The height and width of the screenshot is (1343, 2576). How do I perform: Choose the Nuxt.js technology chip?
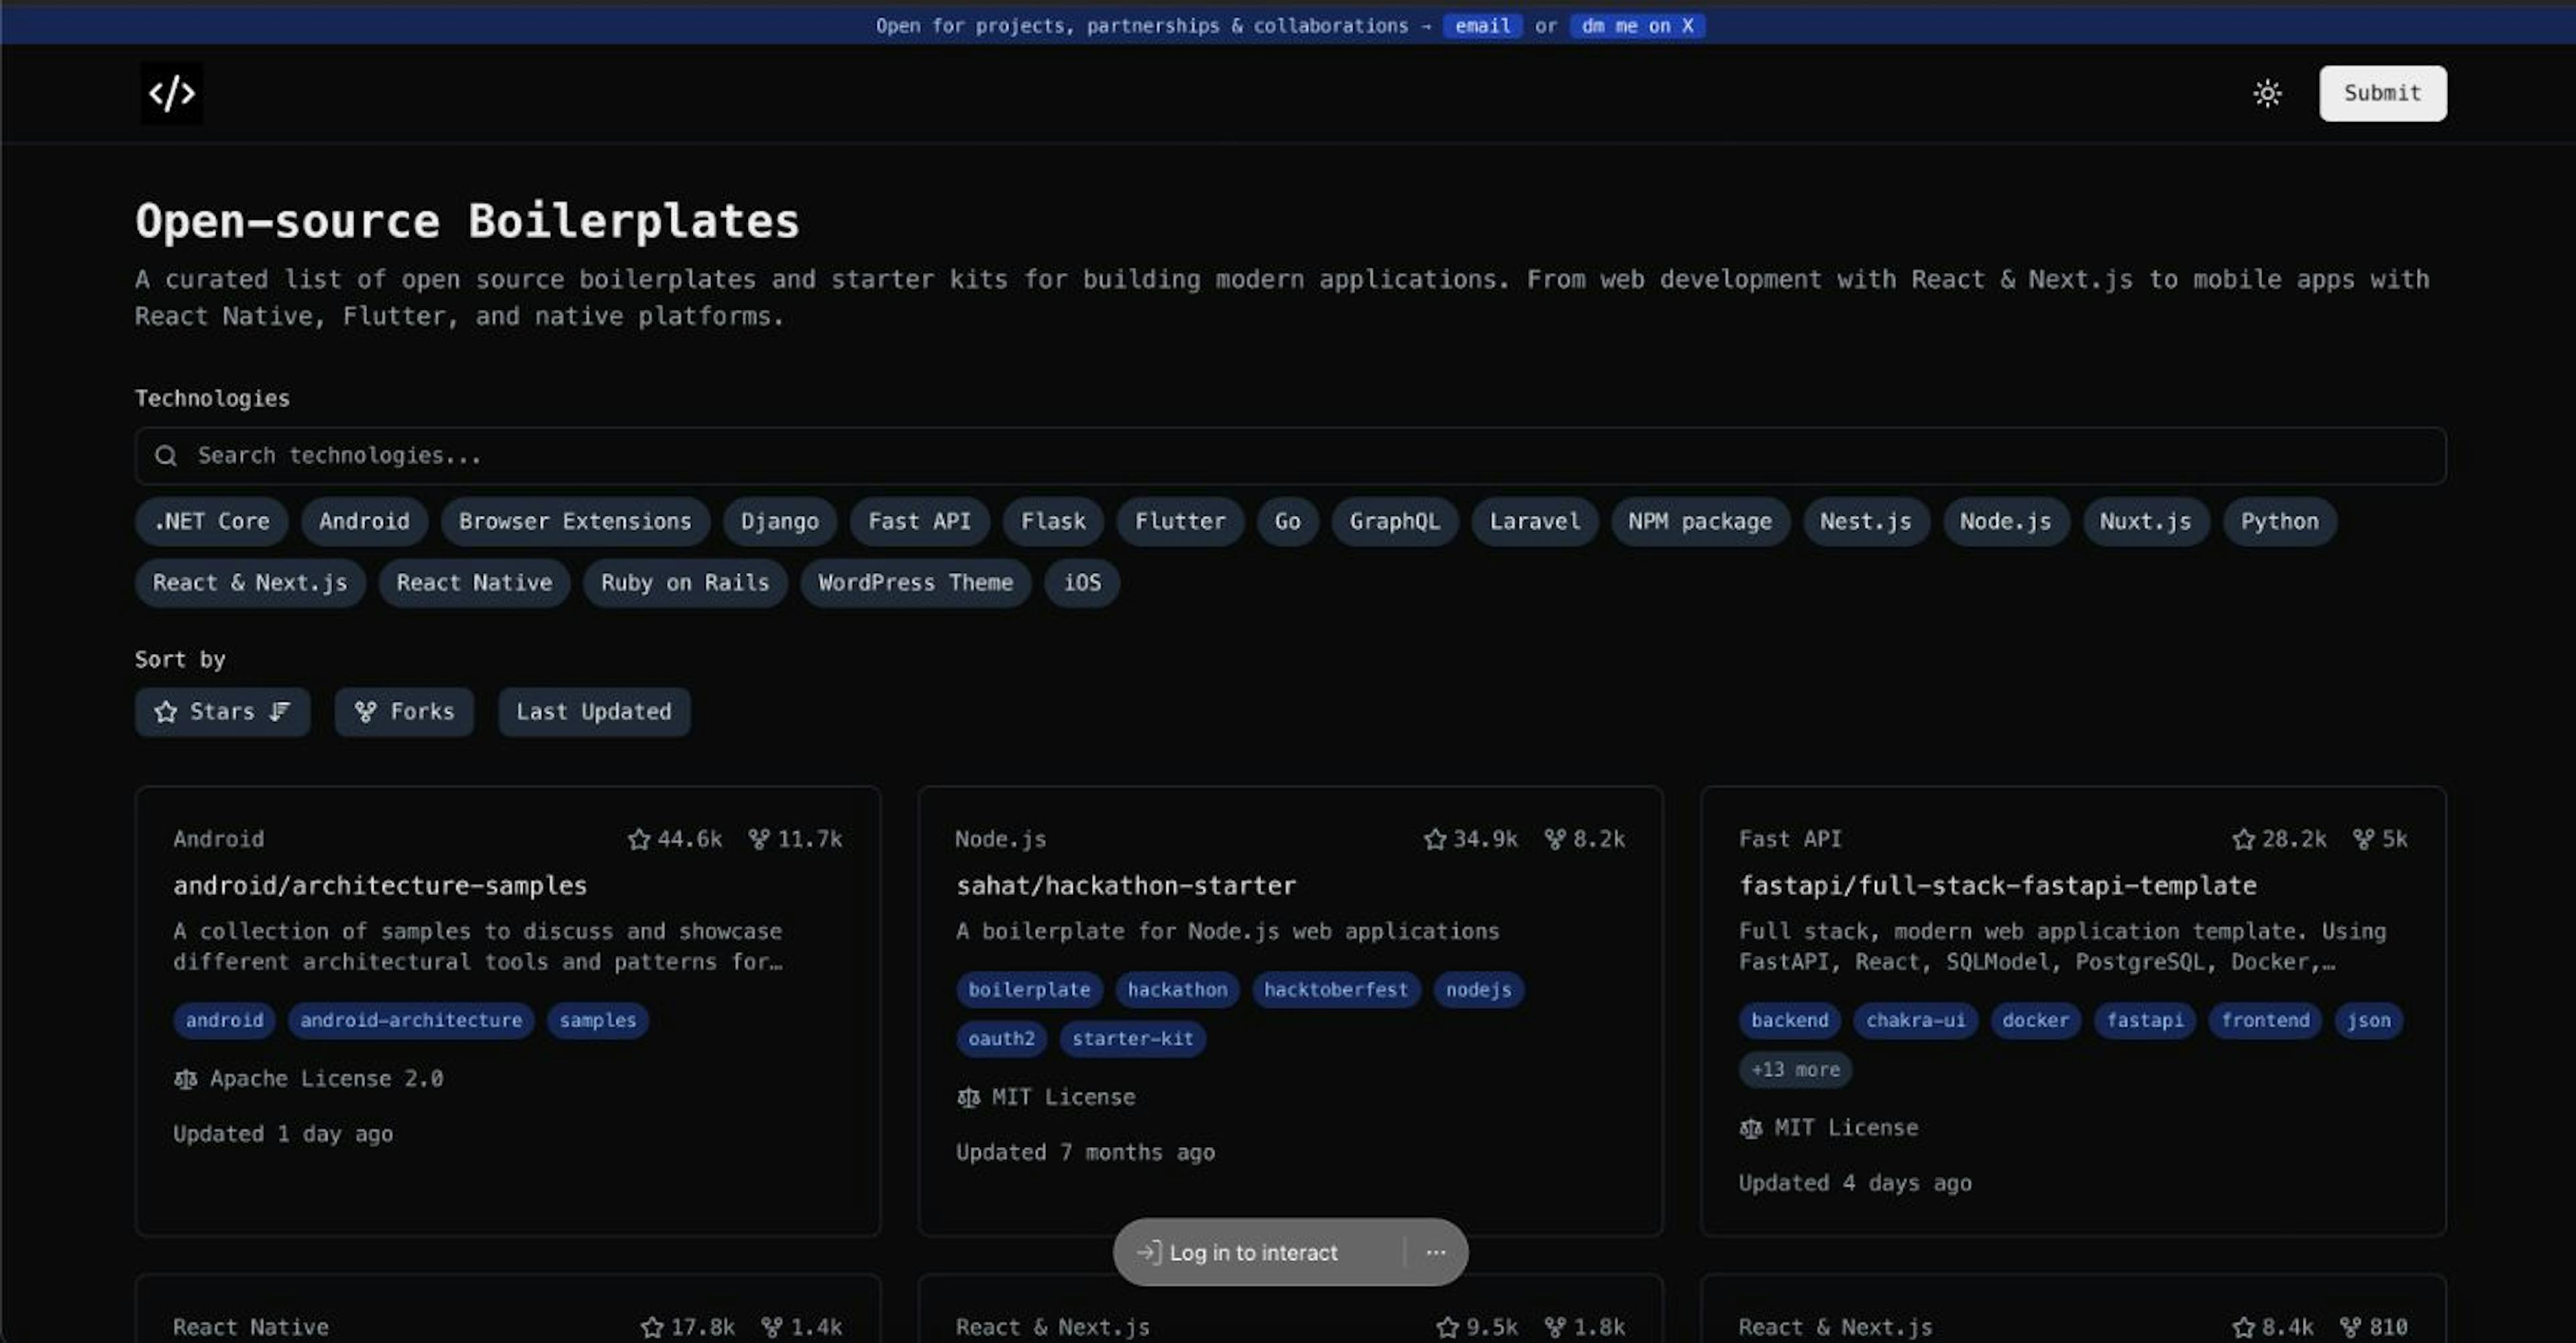coord(2146,522)
